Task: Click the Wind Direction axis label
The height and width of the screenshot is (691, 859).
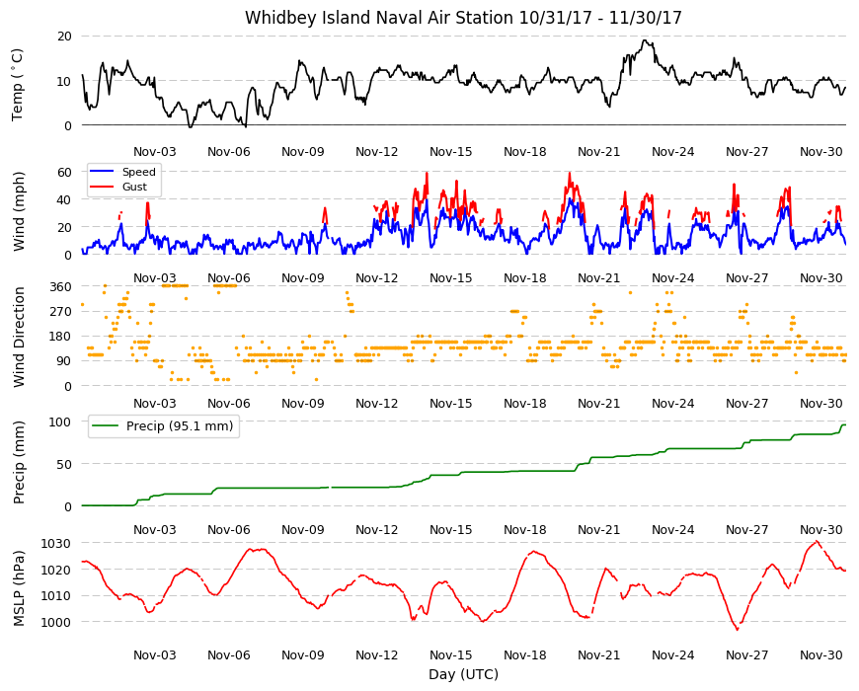Action: tap(19, 338)
